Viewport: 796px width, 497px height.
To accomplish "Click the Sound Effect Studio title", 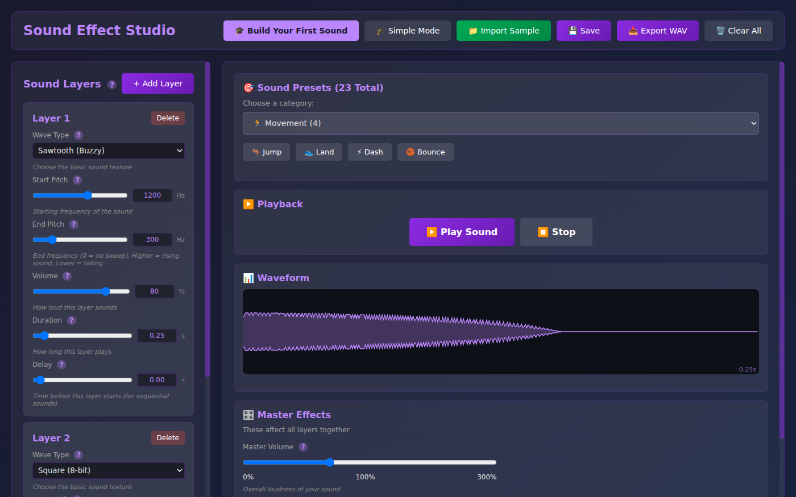I will [x=99, y=30].
